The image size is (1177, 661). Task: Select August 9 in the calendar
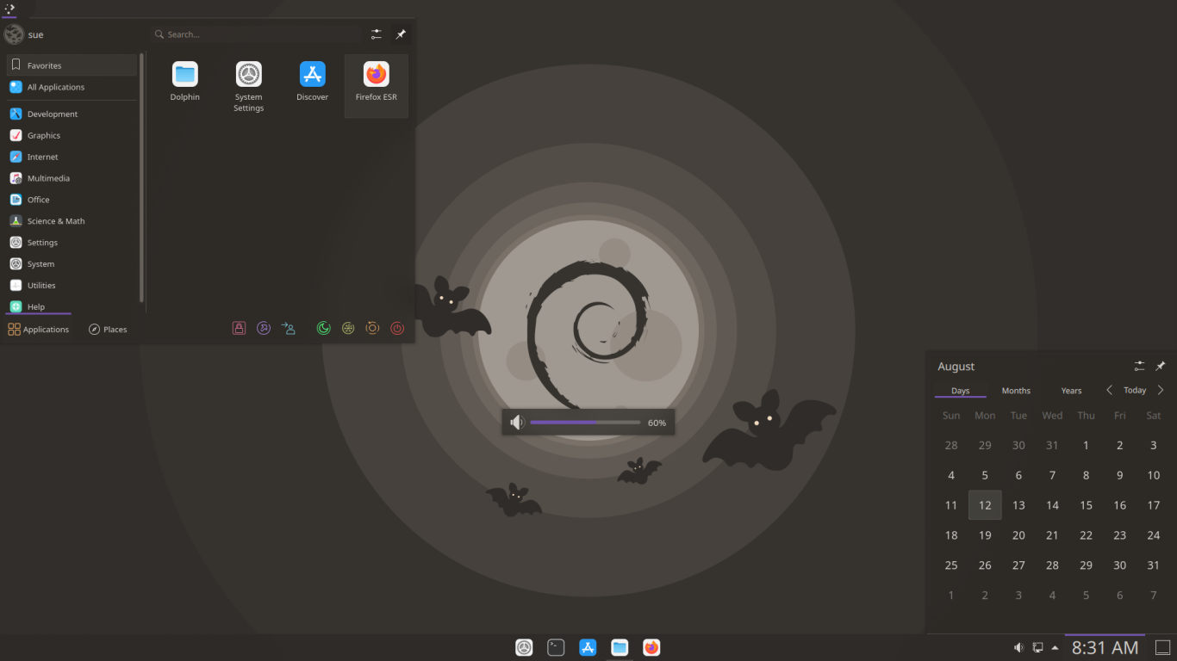[1119, 475]
